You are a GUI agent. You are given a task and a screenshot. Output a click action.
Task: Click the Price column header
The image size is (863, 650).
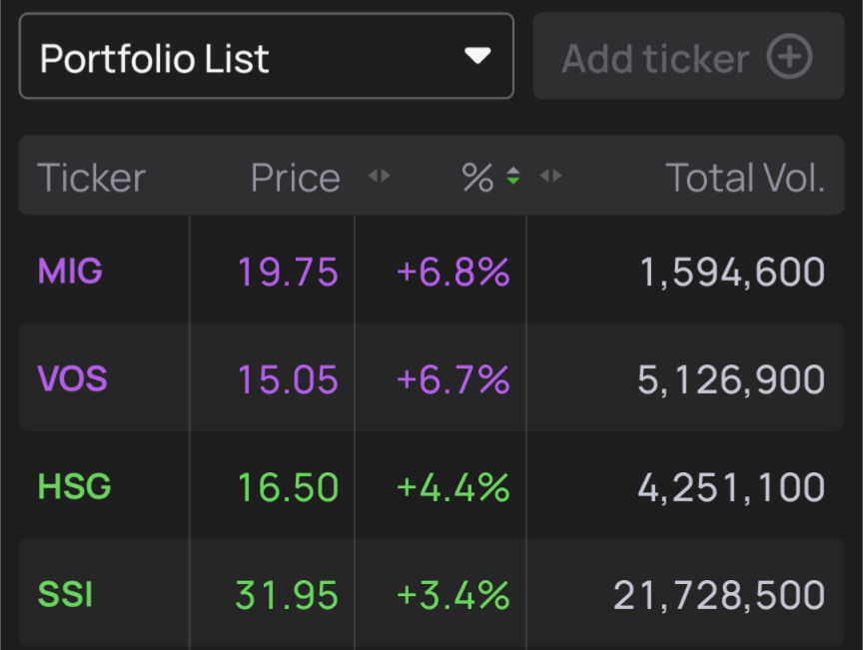(295, 178)
